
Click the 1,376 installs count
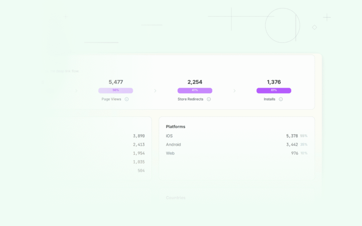(x=274, y=82)
